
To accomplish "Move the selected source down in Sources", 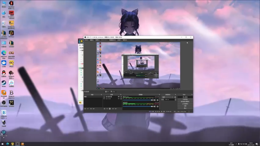I will click(x=116, y=109).
